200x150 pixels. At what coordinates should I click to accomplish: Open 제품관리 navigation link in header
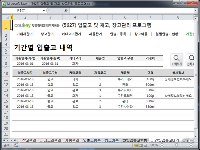(95, 34)
